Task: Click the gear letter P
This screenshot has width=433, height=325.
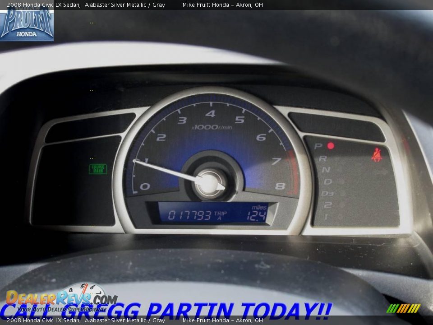Action: coord(318,146)
